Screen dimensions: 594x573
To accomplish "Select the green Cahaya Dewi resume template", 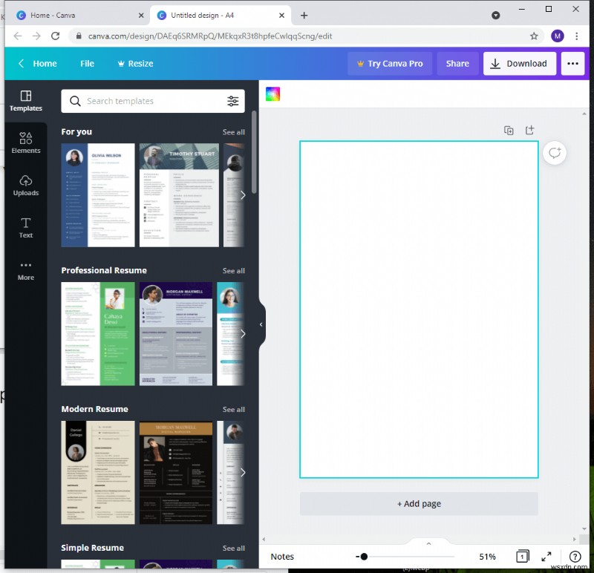I will [98, 334].
